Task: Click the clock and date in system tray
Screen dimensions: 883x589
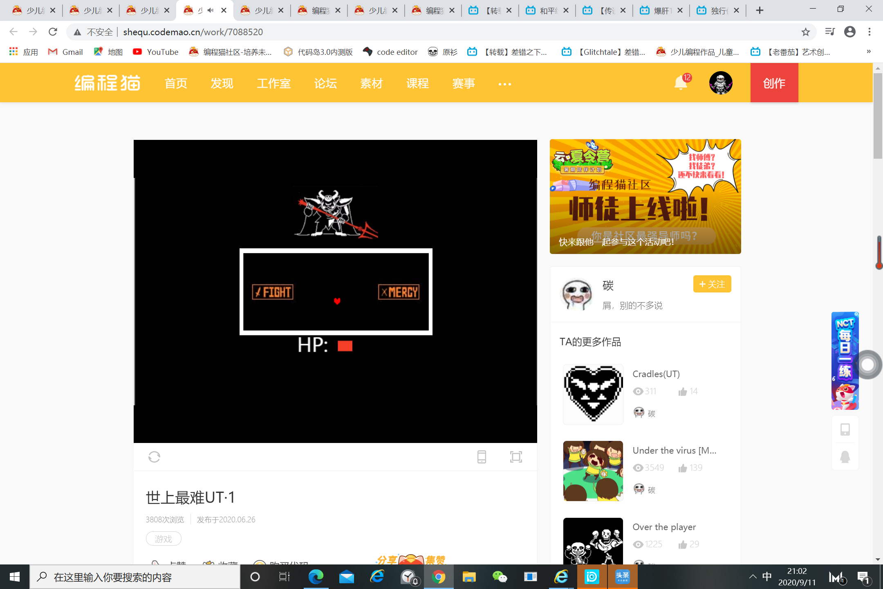Action: click(797, 577)
